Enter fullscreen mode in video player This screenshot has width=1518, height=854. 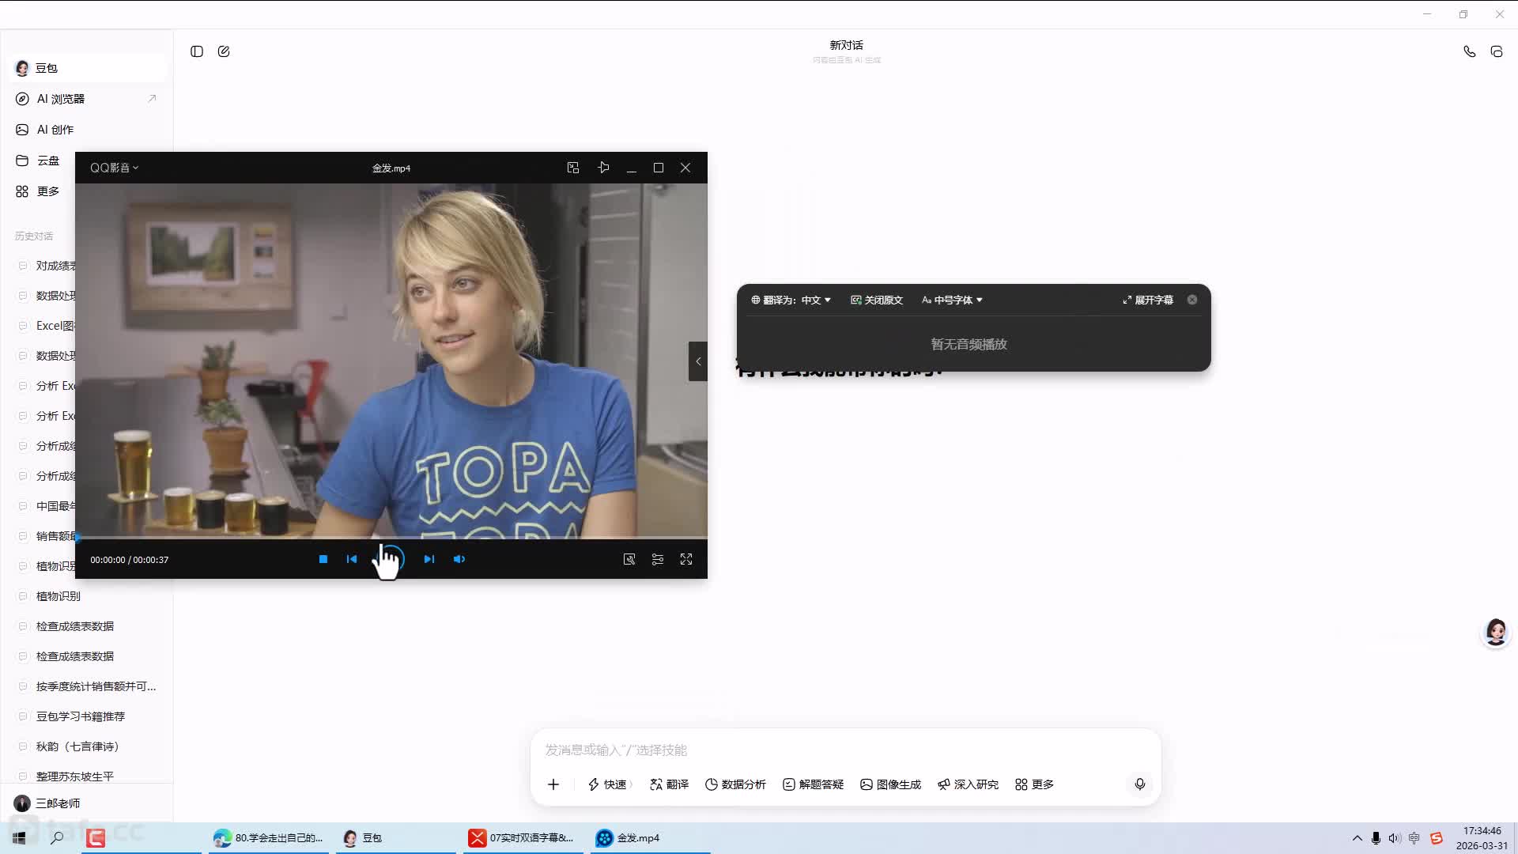pos(686,559)
